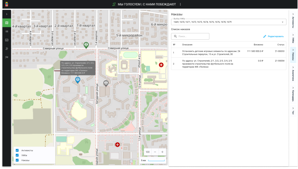Open the settings sliders icon in sidebar
The image size is (298, 169).
7,48
